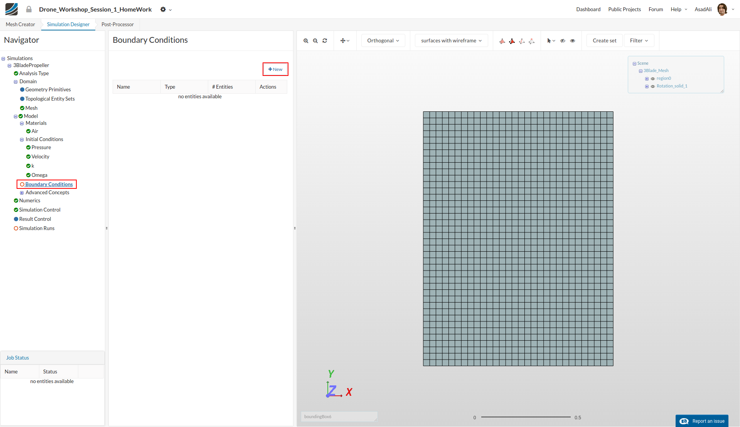Select the fourth tetrahedron pick mode

click(x=531, y=41)
